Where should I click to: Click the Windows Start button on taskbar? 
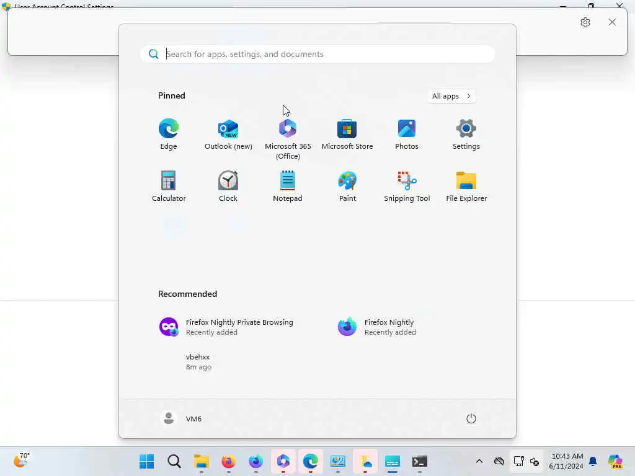coord(146,461)
